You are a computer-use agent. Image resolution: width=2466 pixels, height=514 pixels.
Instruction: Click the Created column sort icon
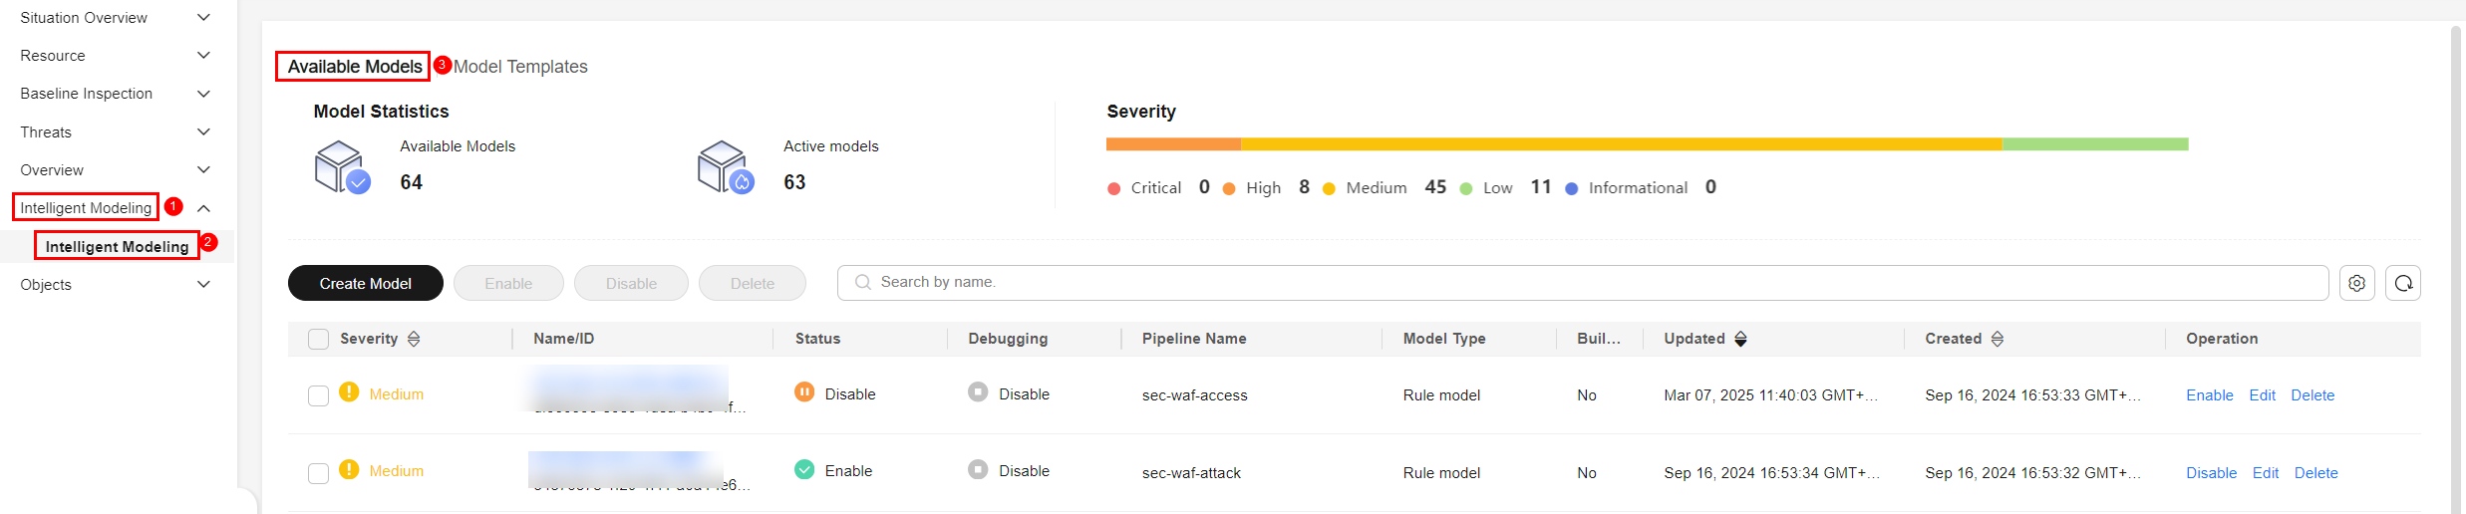pos(1997,339)
